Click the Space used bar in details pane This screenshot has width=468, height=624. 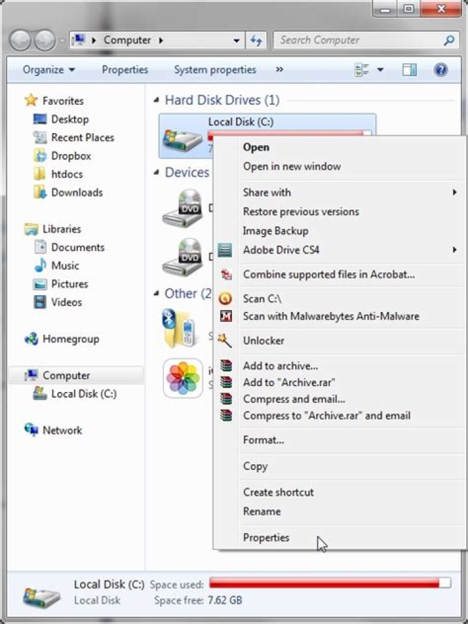point(330,583)
